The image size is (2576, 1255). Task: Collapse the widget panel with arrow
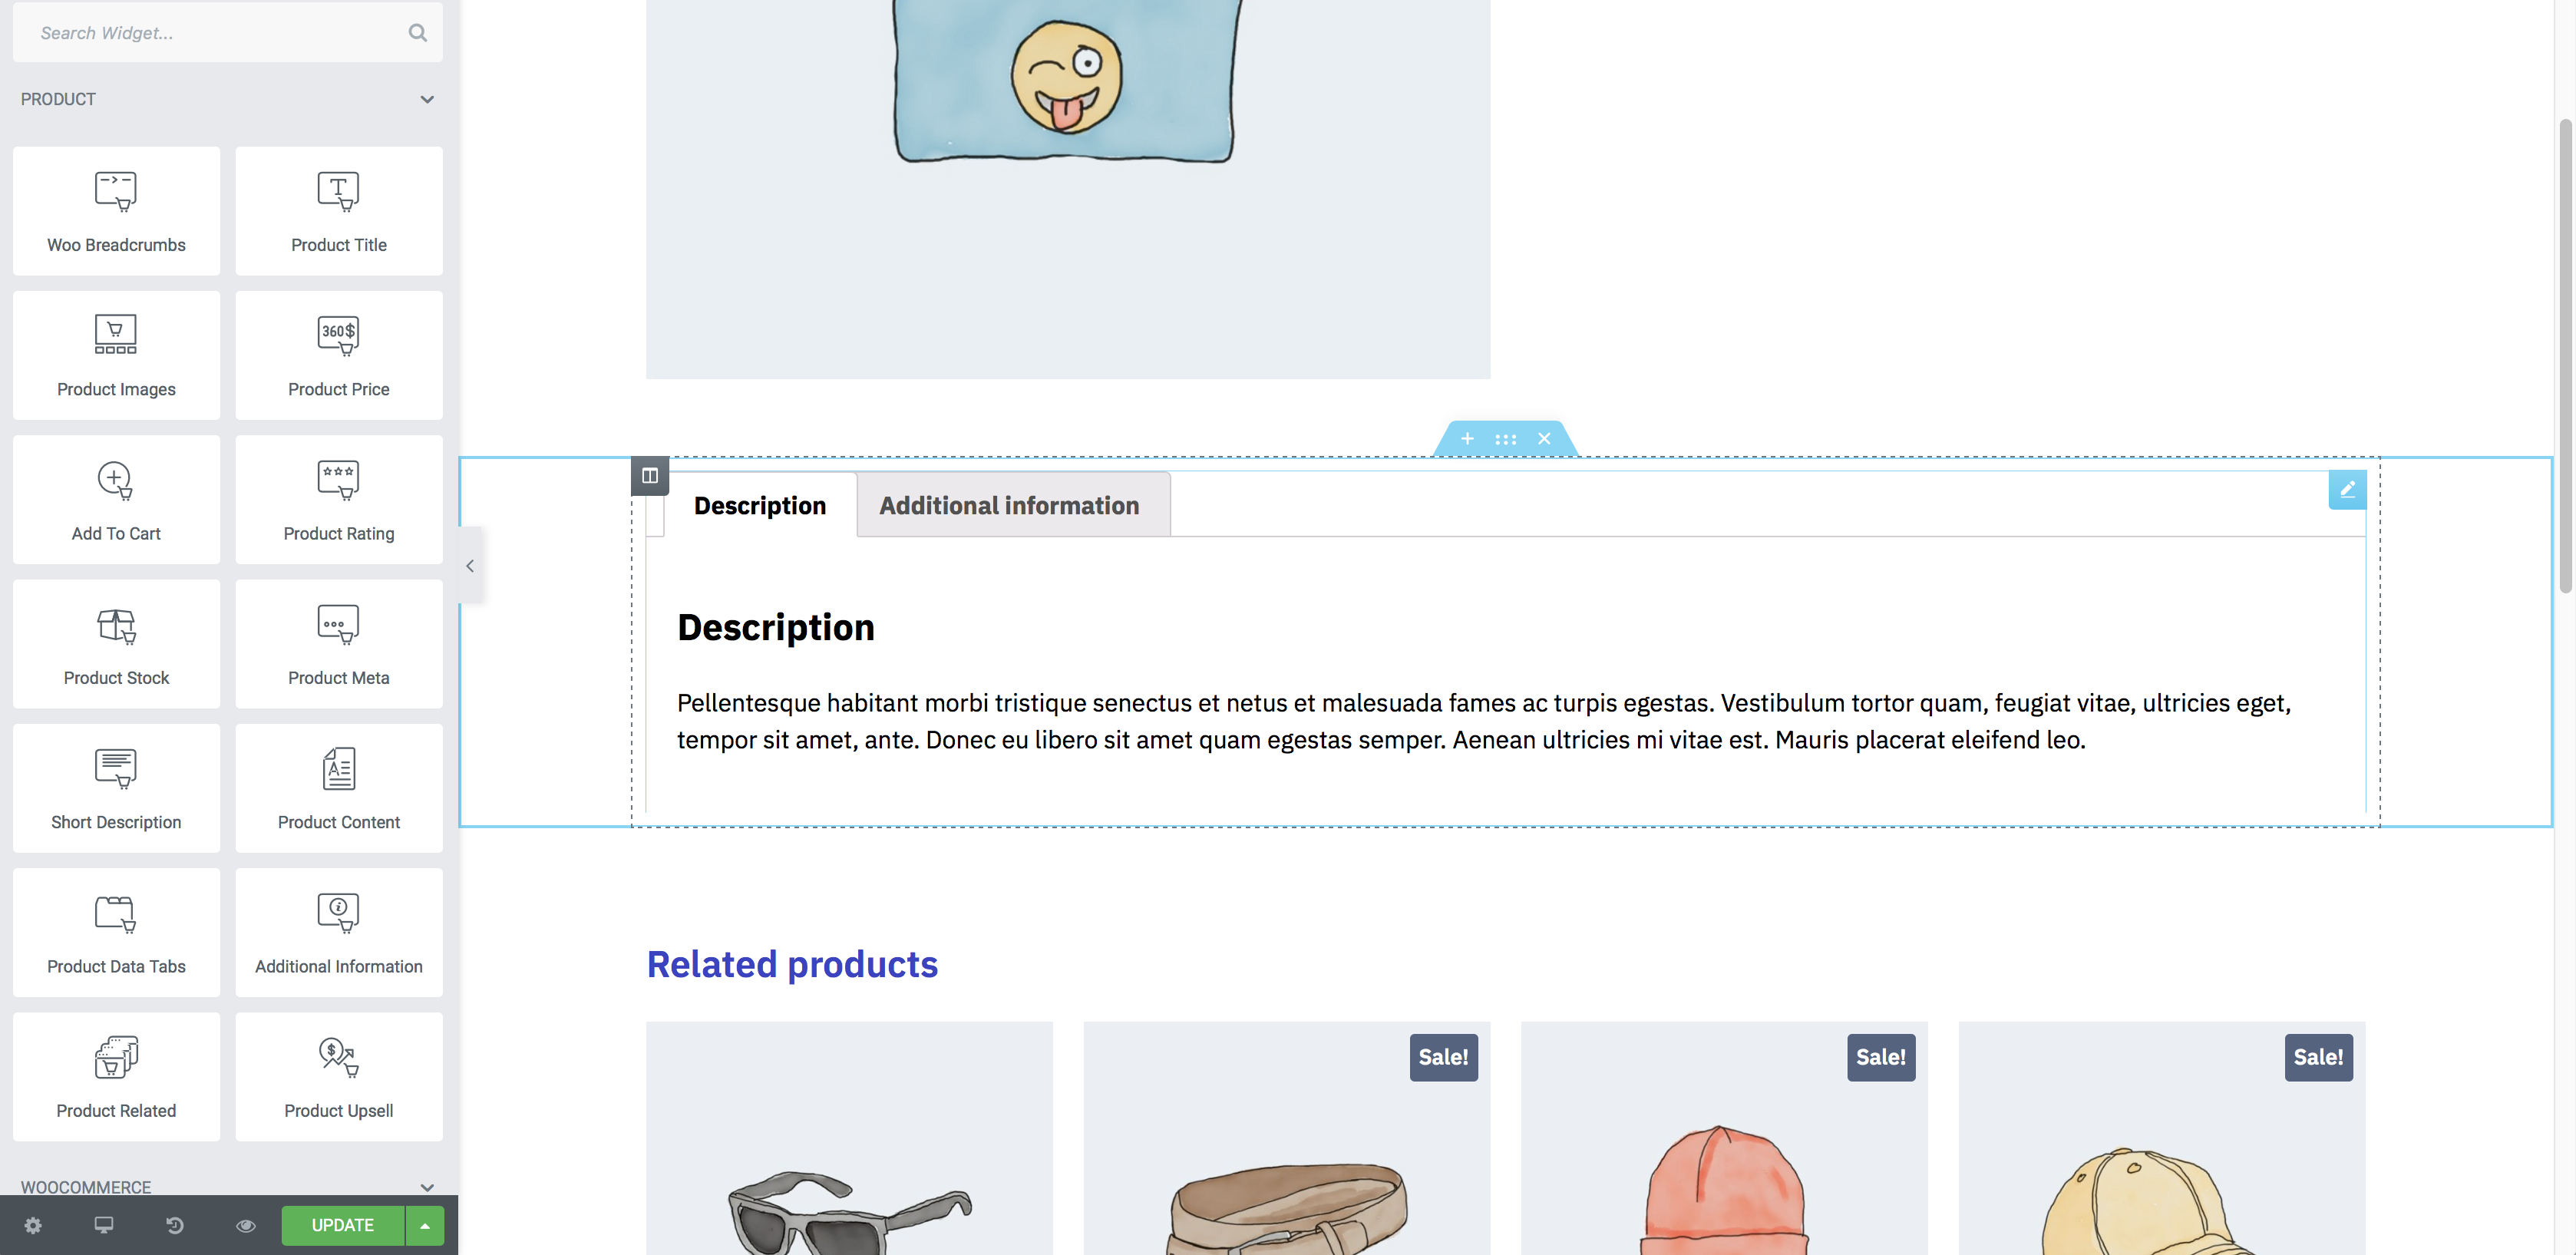pos(470,566)
